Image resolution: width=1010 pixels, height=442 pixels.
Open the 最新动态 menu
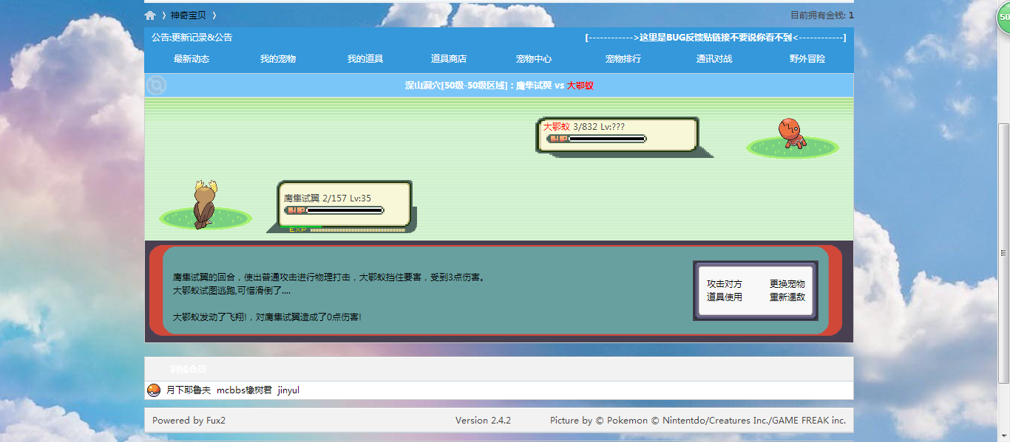(192, 59)
